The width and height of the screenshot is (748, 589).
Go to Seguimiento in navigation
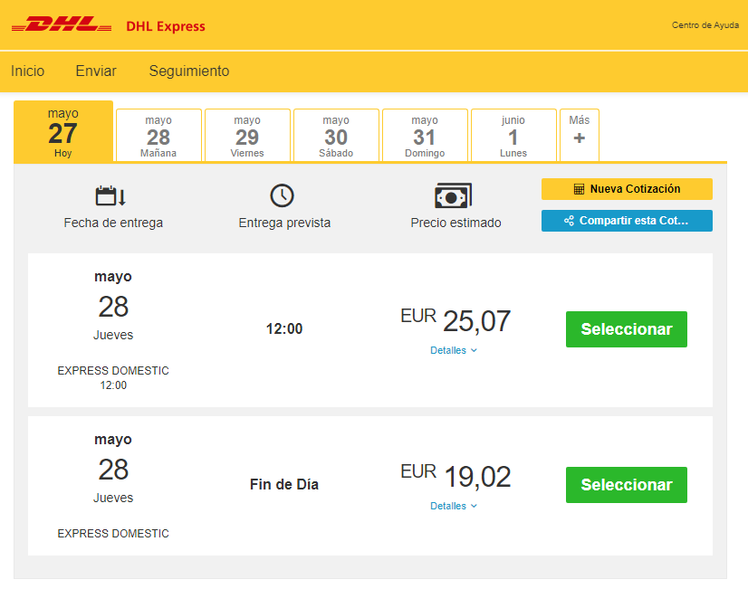pos(189,71)
